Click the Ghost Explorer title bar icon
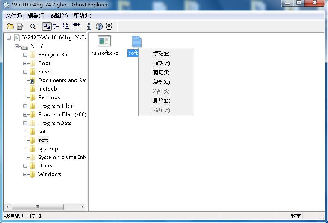The height and width of the screenshot is (223, 328). point(6,5)
